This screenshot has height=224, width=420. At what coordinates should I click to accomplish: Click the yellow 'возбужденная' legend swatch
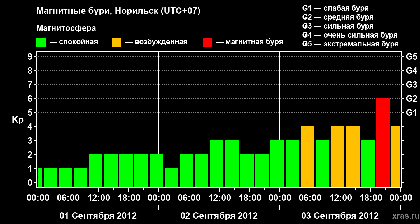pos(116,42)
